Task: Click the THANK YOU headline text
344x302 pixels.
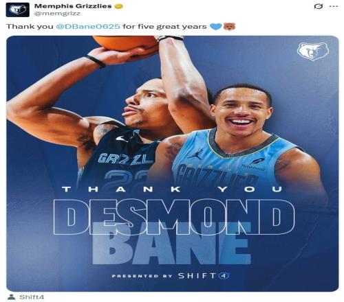Action: tap(173, 189)
